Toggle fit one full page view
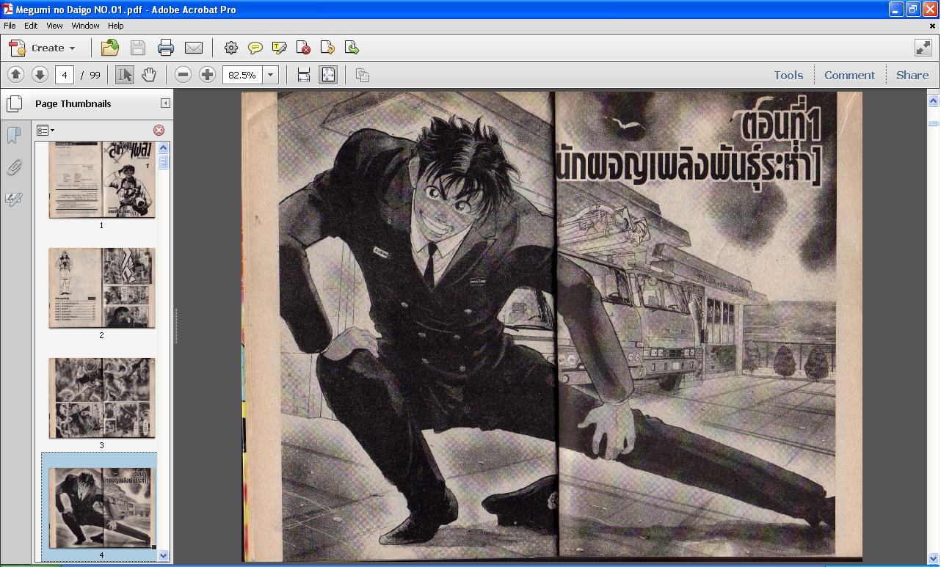The width and height of the screenshot is (941, 567). pyautogui.click(x=328, y=75)
